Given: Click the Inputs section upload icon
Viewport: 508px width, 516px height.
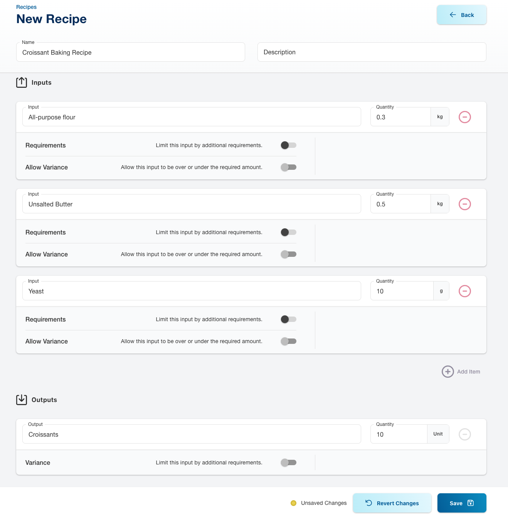Looking at the screenshot, I should point(22,82).
